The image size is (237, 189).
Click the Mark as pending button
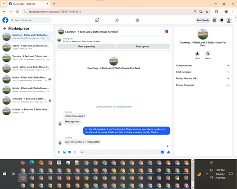86,46
